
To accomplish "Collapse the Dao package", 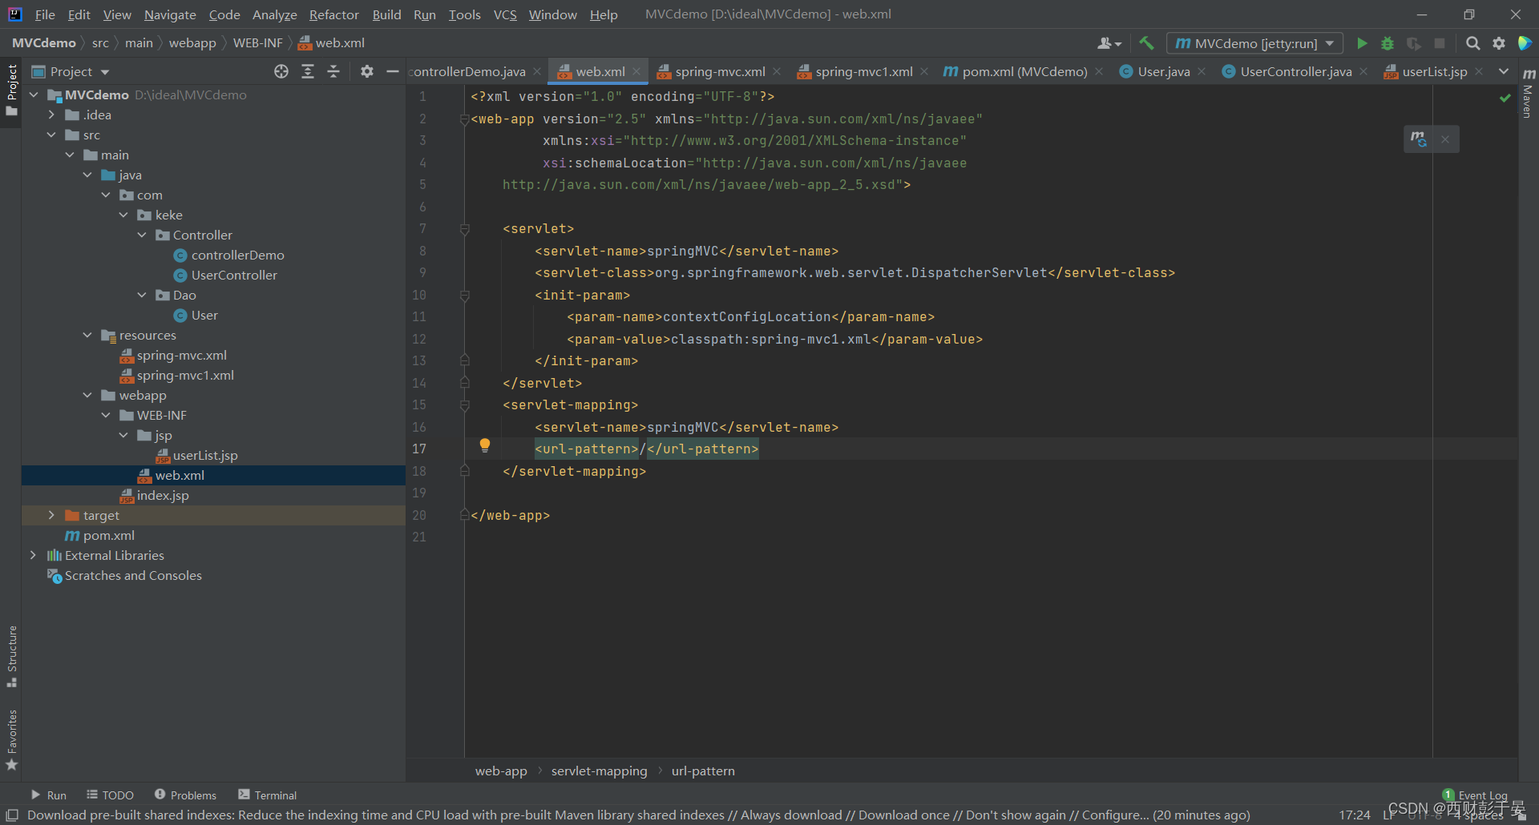I will pos(142,295).
